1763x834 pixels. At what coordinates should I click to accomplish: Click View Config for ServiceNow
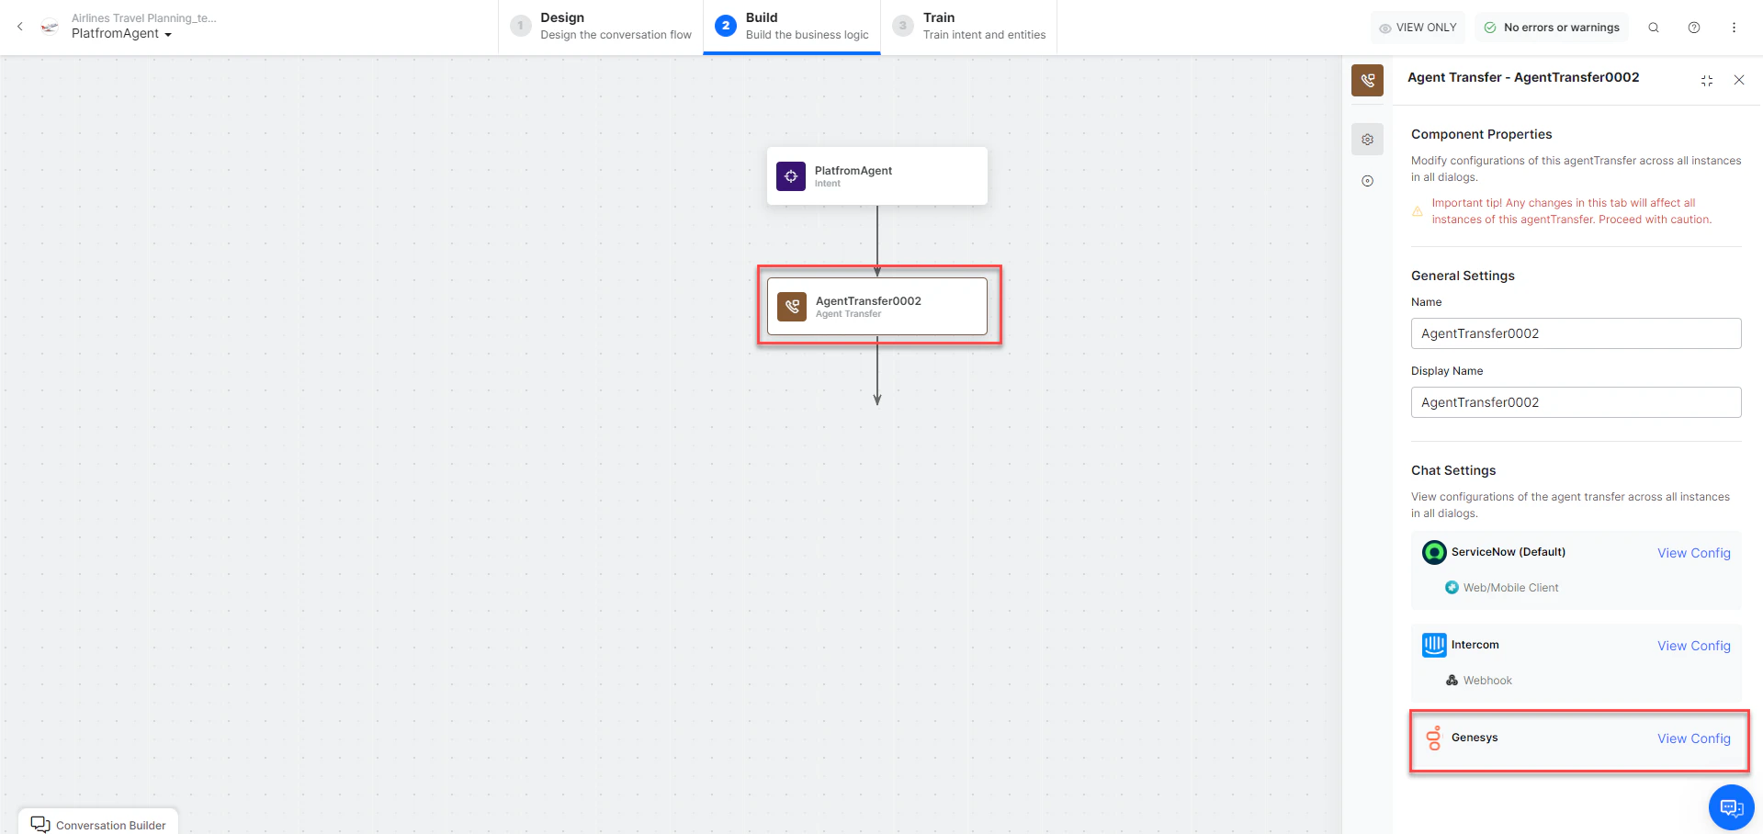[1693, 552]
